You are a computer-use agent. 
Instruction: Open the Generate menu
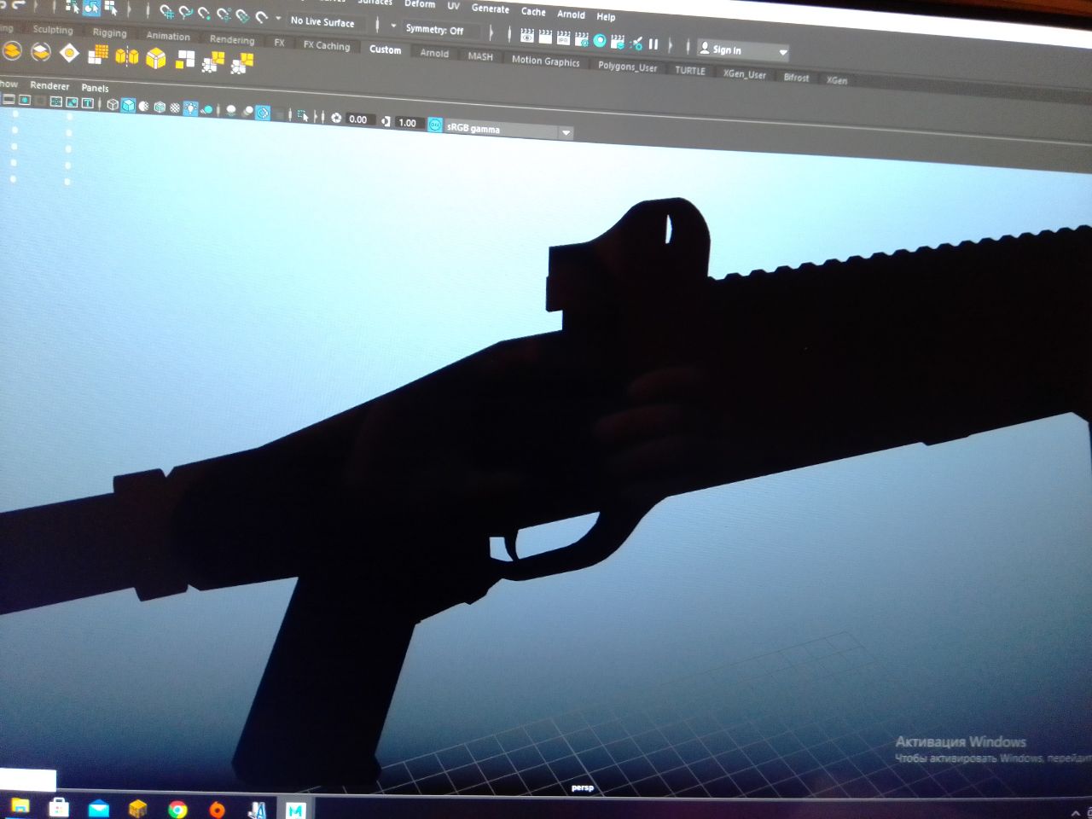click(491, 9)
